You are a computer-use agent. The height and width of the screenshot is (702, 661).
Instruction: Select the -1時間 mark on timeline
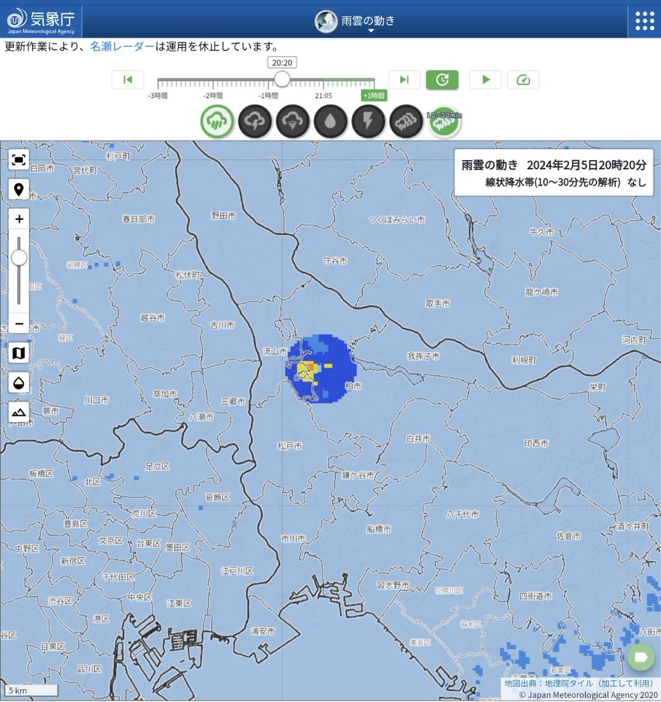[268, 95]
